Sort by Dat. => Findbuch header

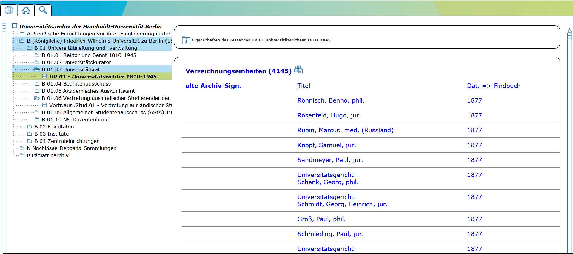[494, 86]
